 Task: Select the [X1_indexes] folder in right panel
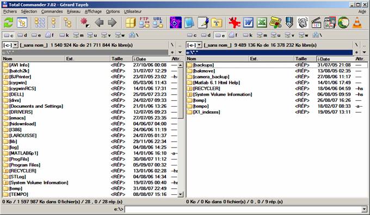[x=206, y=112]
